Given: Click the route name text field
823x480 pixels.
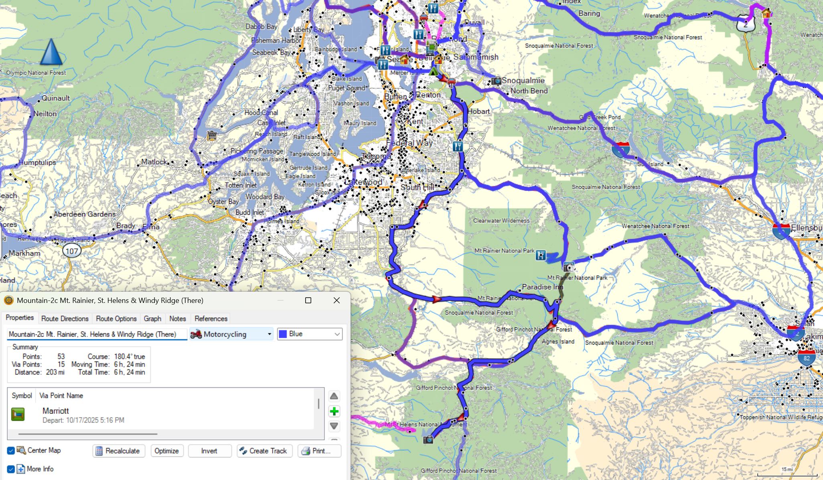Looking at the screenshot, I should (x=96, y=334).
